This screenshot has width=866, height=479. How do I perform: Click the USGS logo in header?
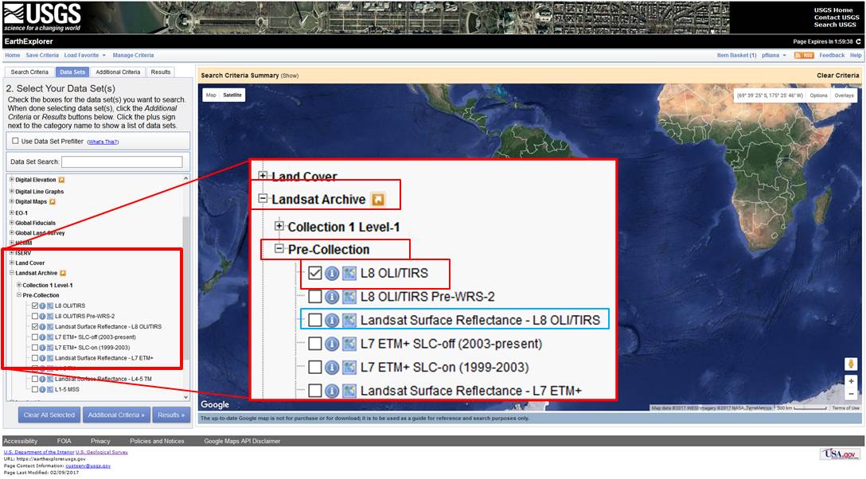click(x=42, y=17)
